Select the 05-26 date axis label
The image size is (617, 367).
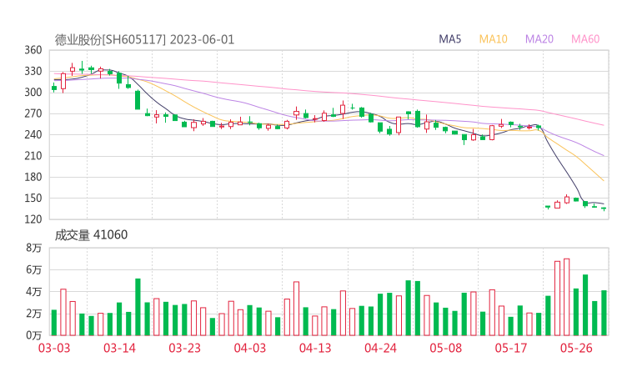(x=576, y=348)
